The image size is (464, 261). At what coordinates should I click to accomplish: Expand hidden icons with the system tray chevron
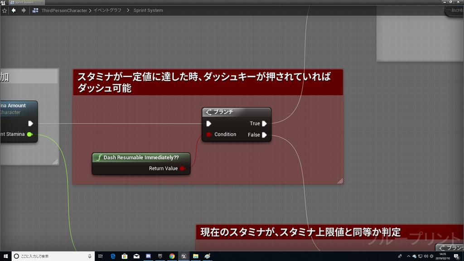408,256
